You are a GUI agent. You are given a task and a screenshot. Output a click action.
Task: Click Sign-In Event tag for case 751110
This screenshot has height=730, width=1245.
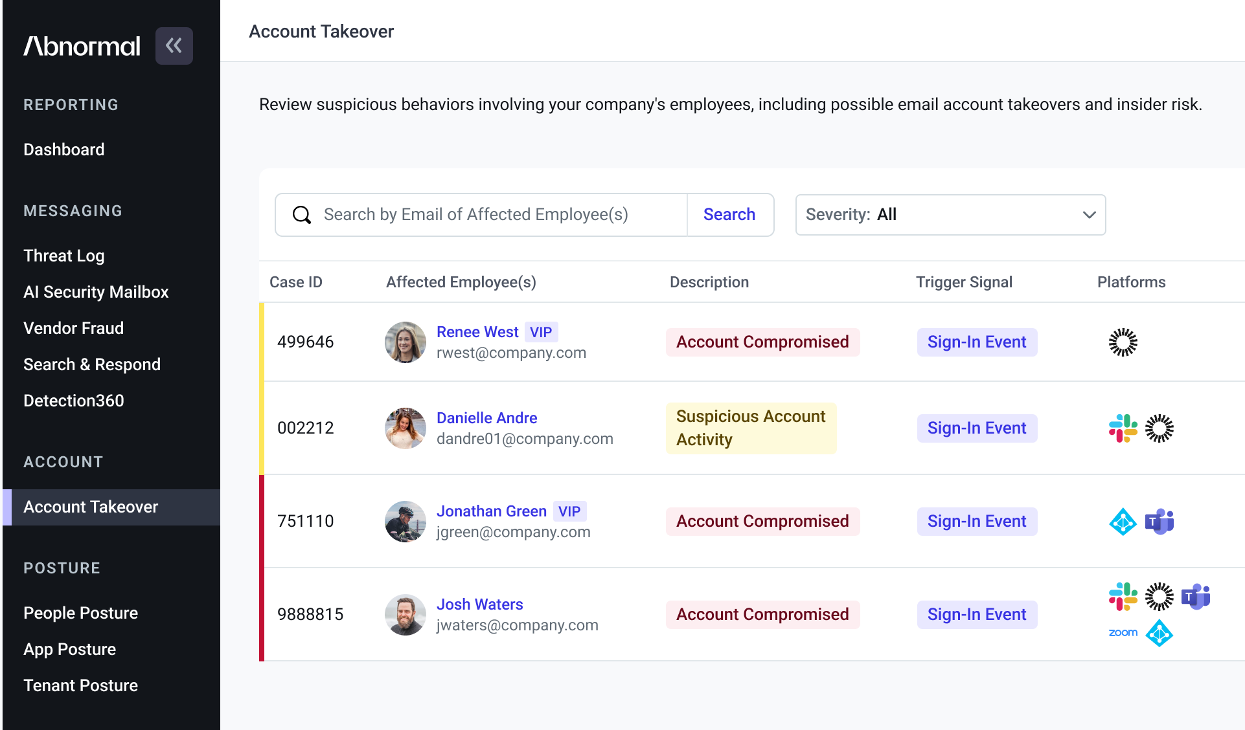[977, 522]
